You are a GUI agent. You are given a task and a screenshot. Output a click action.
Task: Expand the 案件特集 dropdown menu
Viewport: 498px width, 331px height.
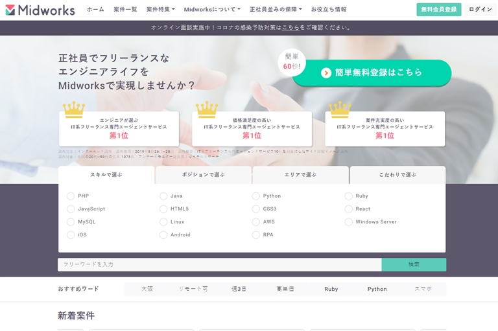tap(161, 10)
